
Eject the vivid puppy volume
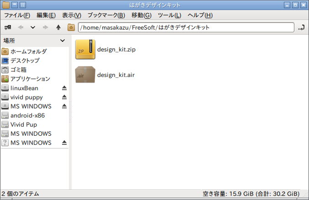[64, 97]
